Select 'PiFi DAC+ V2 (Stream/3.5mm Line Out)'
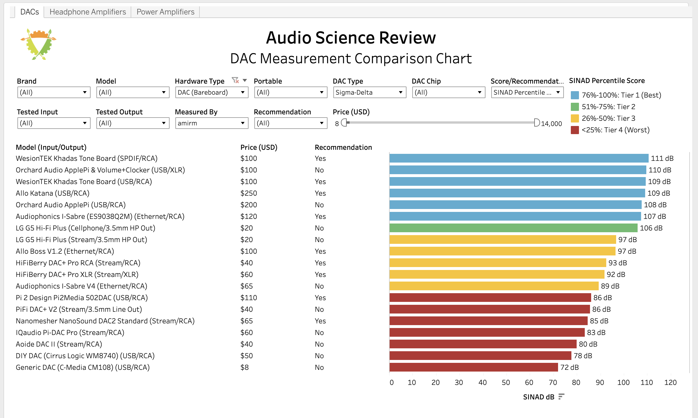The height and width of the screenshot is (418, 698). [79, 309]
